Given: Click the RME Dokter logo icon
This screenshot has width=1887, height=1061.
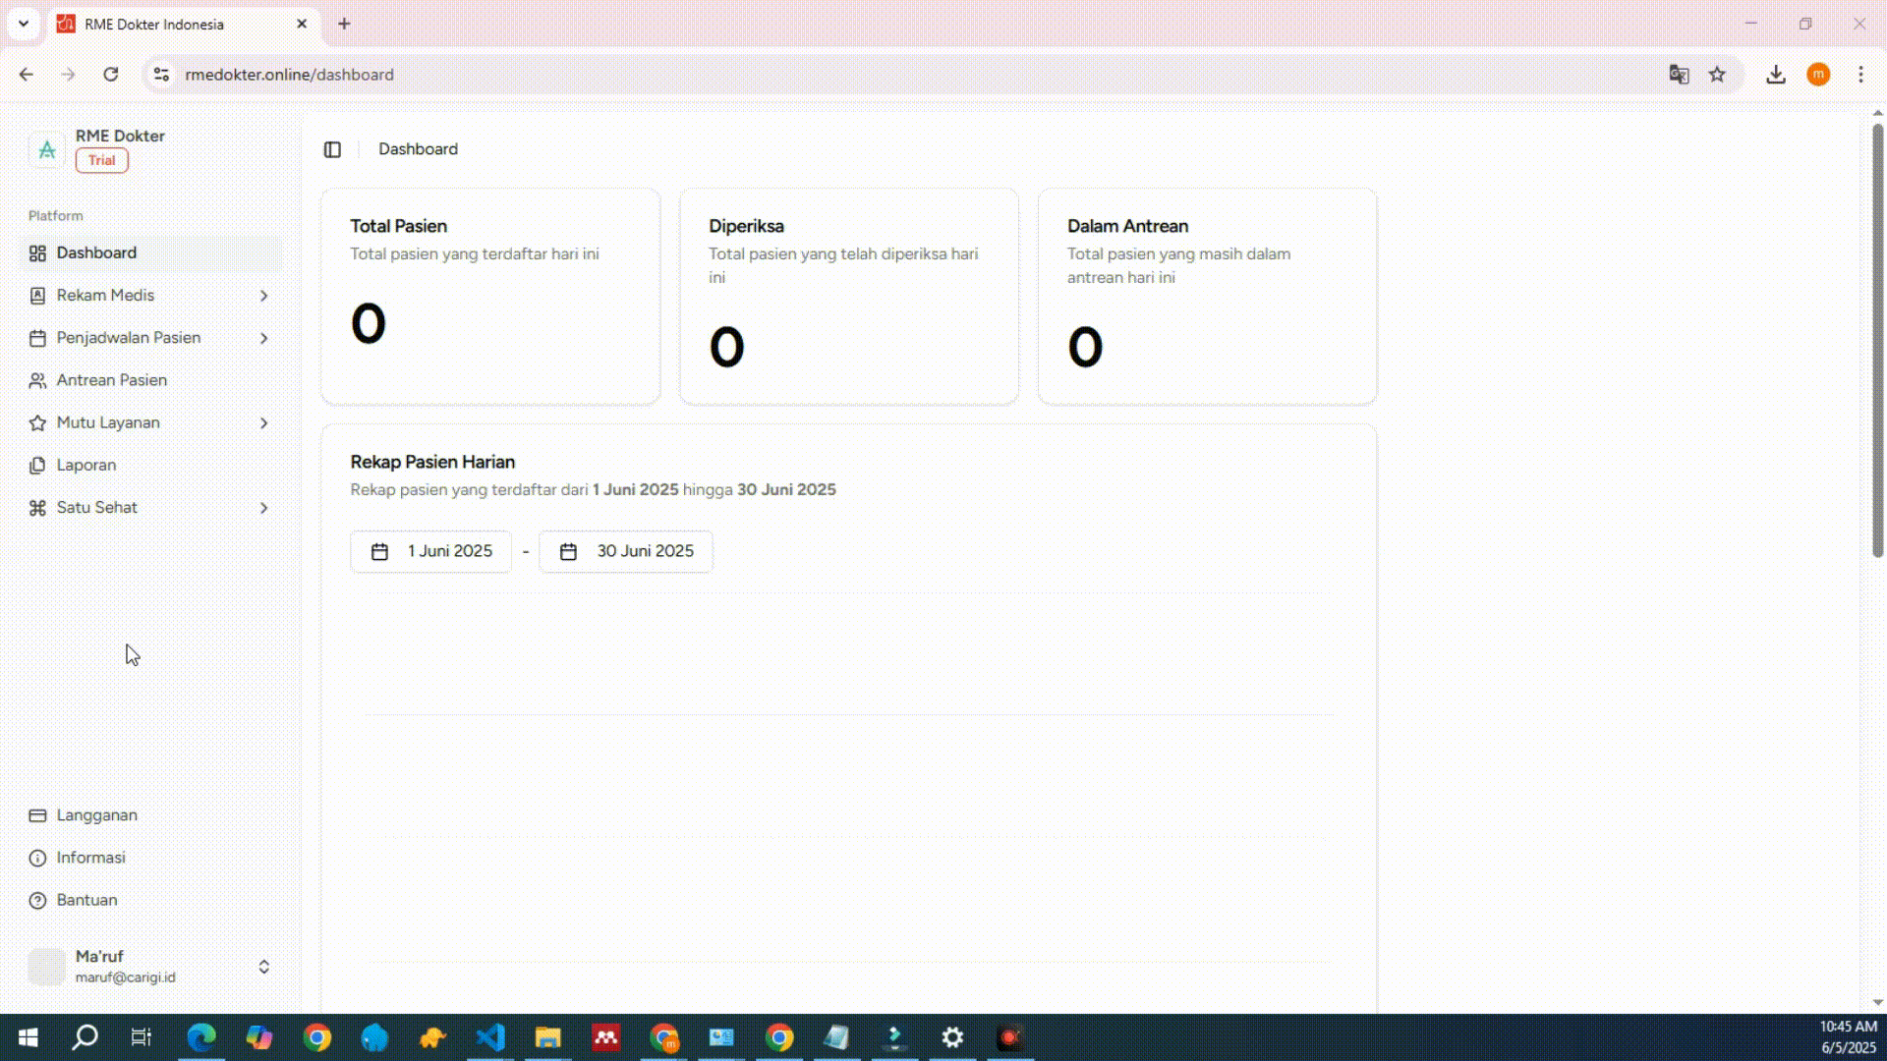Looking at the screenshot, I should [46, 149].
